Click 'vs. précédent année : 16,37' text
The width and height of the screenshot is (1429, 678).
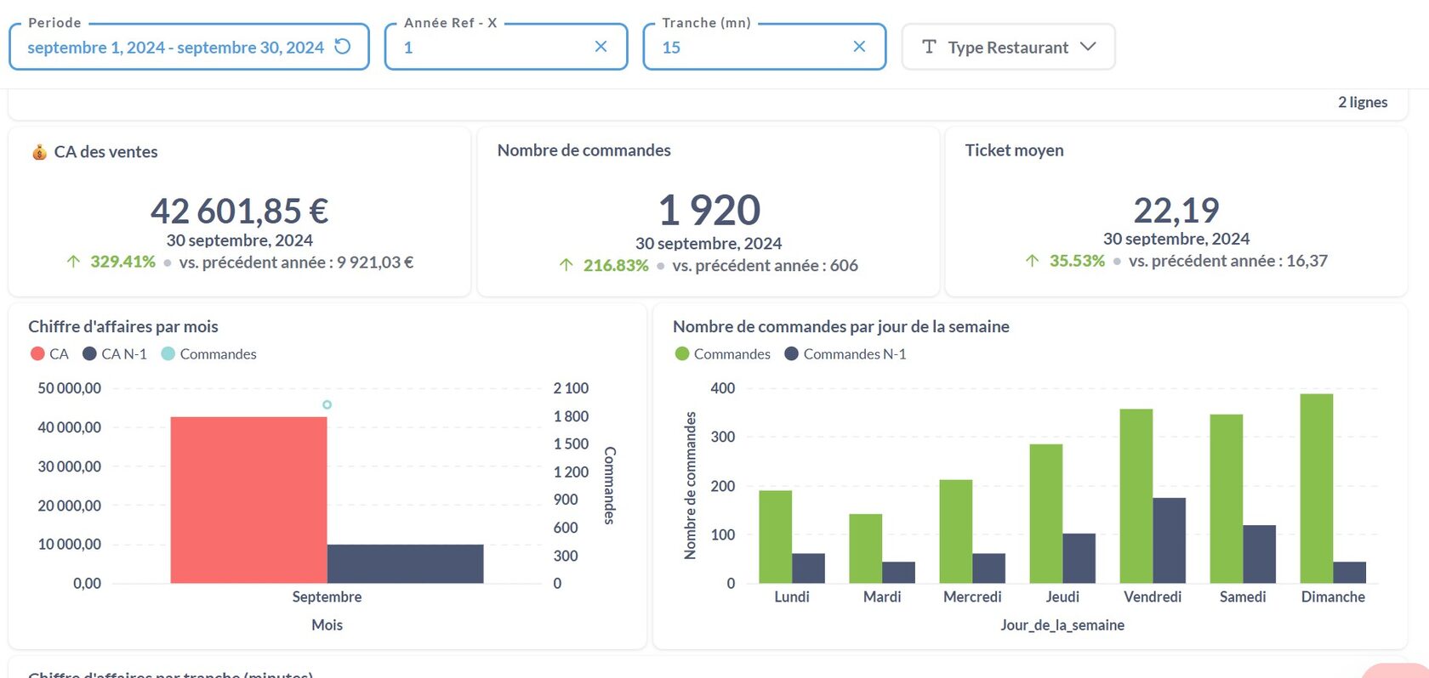pyautogui.click(x=1227, y=261)
